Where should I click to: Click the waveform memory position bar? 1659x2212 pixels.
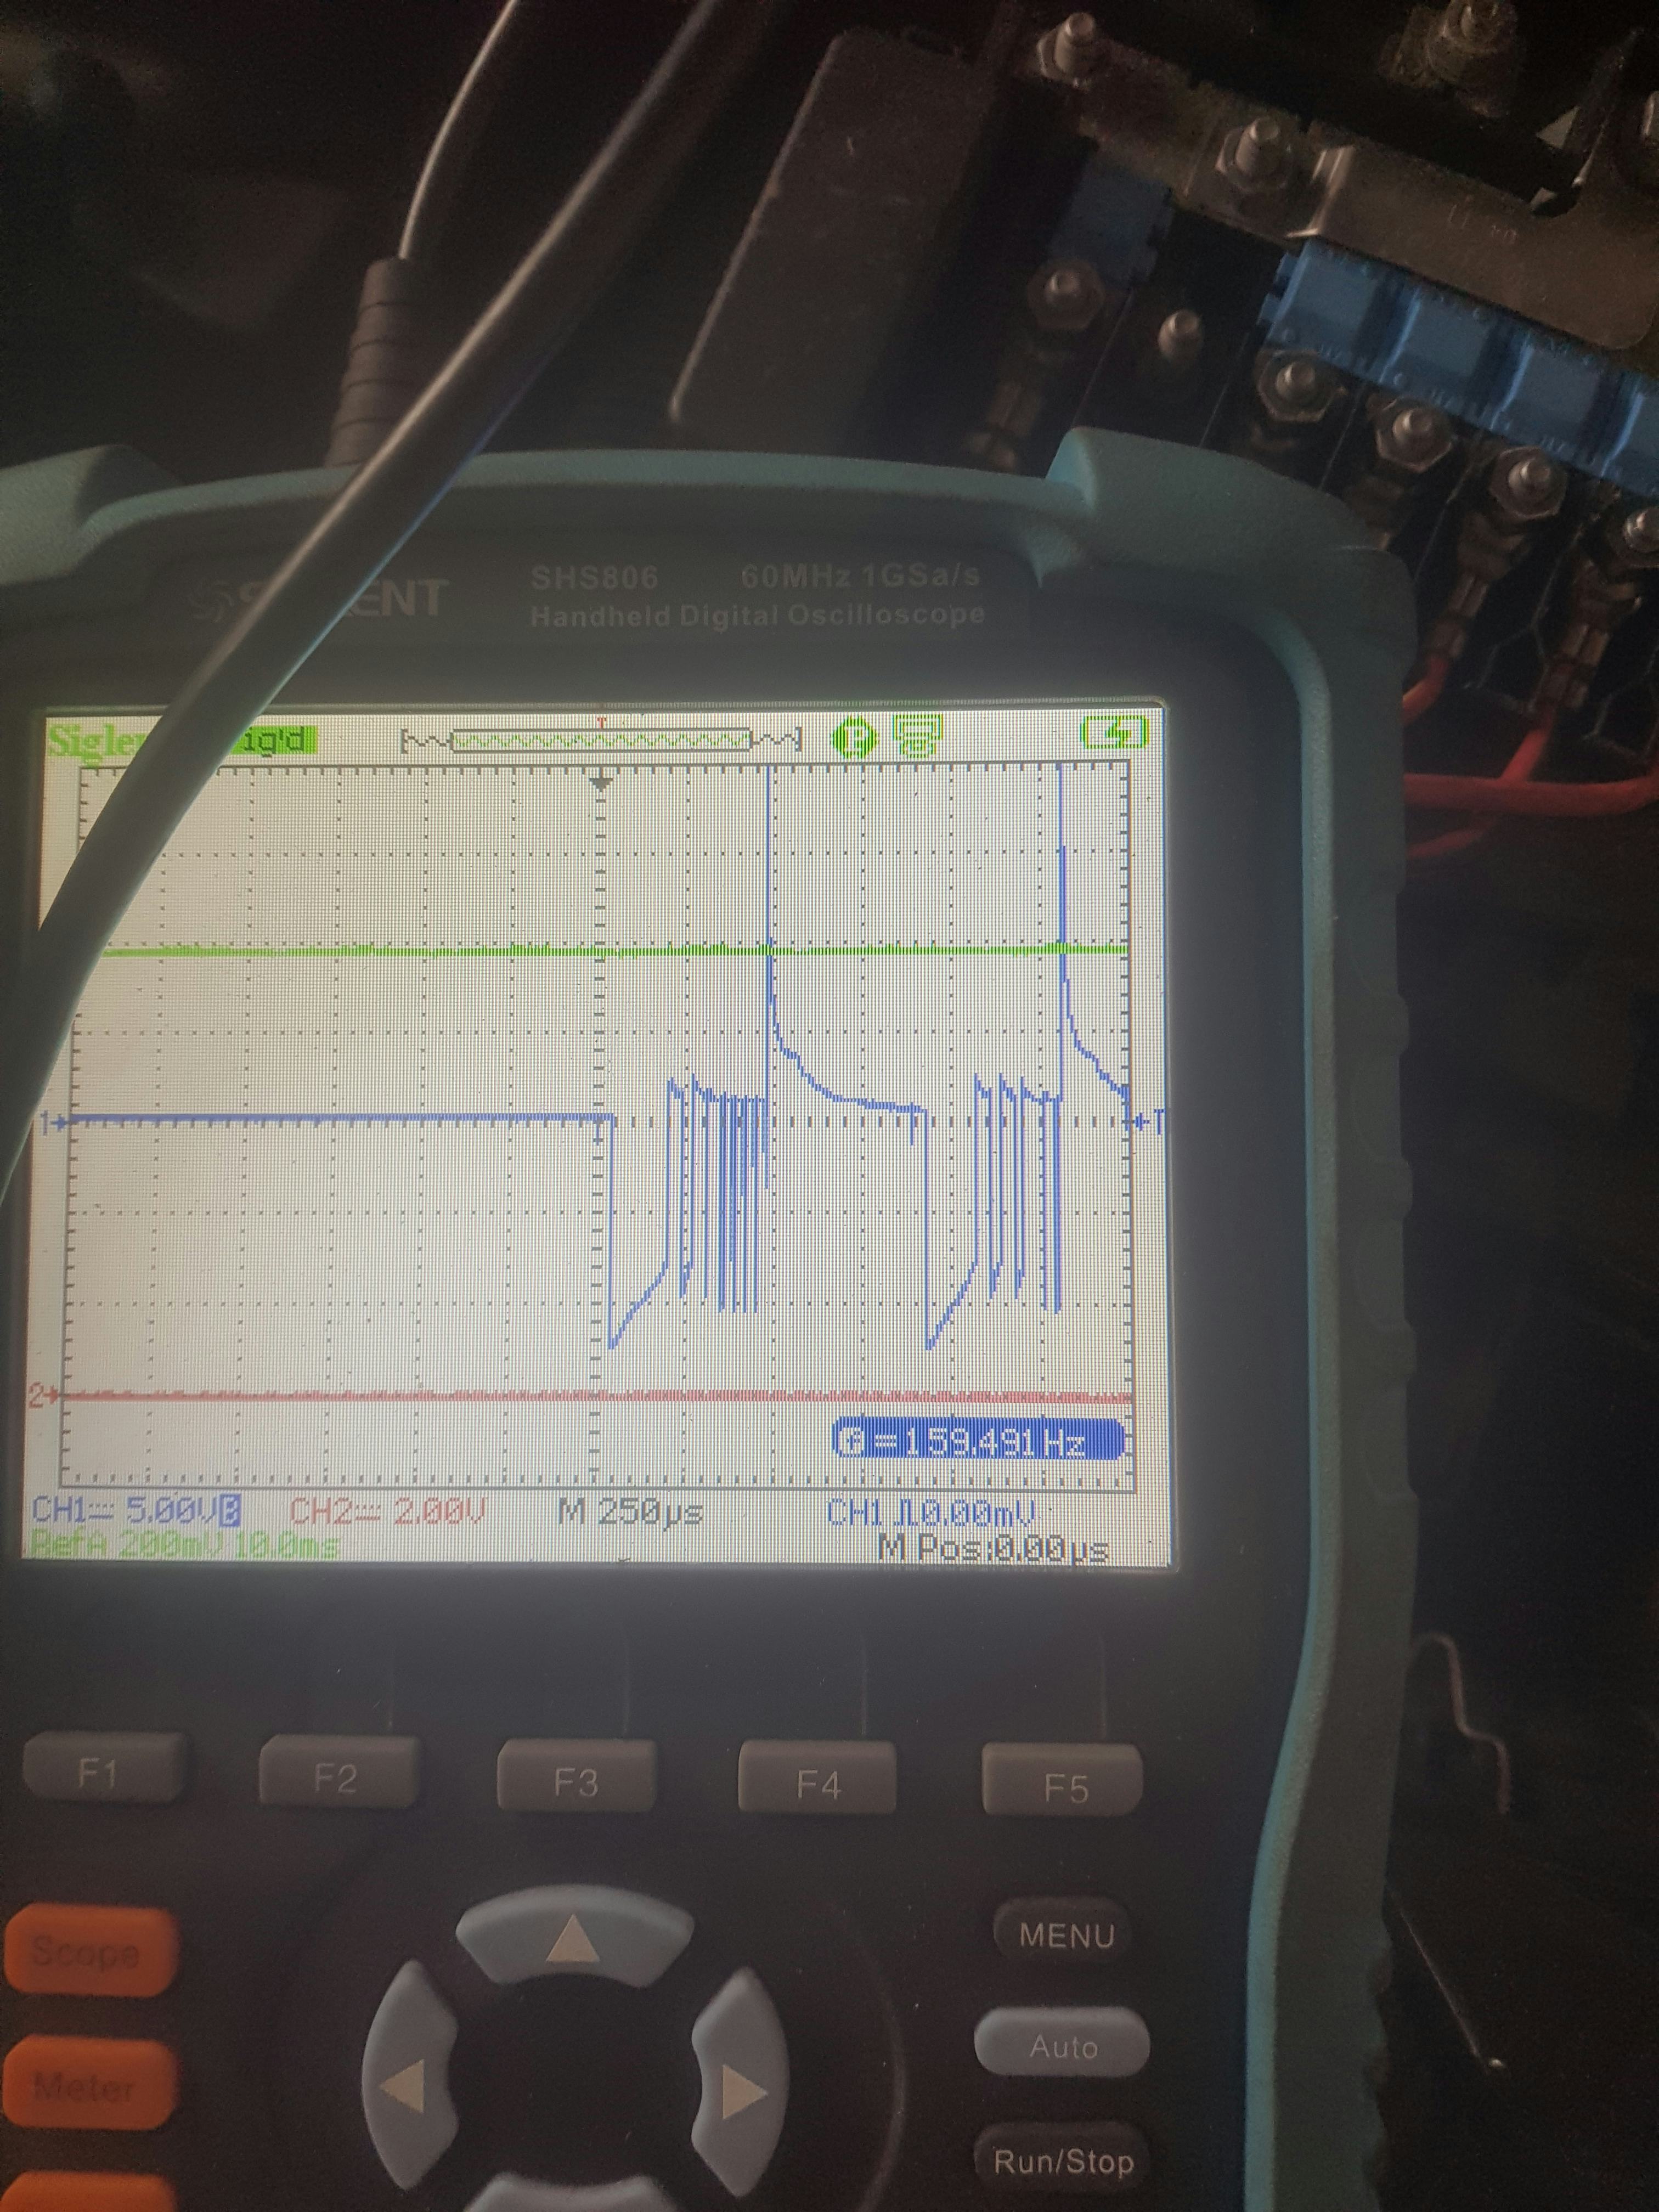pyautogui.click(x=601, y=740)
